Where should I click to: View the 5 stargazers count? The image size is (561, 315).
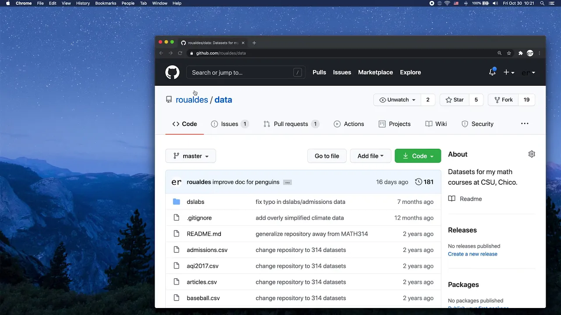pos(476,100)
